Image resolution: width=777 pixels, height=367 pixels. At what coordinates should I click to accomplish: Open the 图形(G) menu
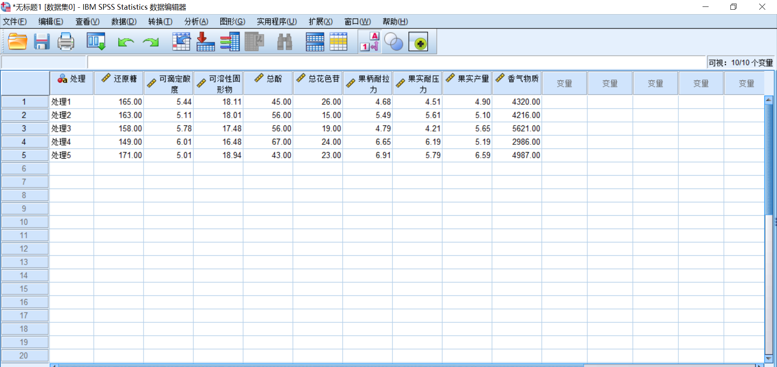[x=232, y=21]
